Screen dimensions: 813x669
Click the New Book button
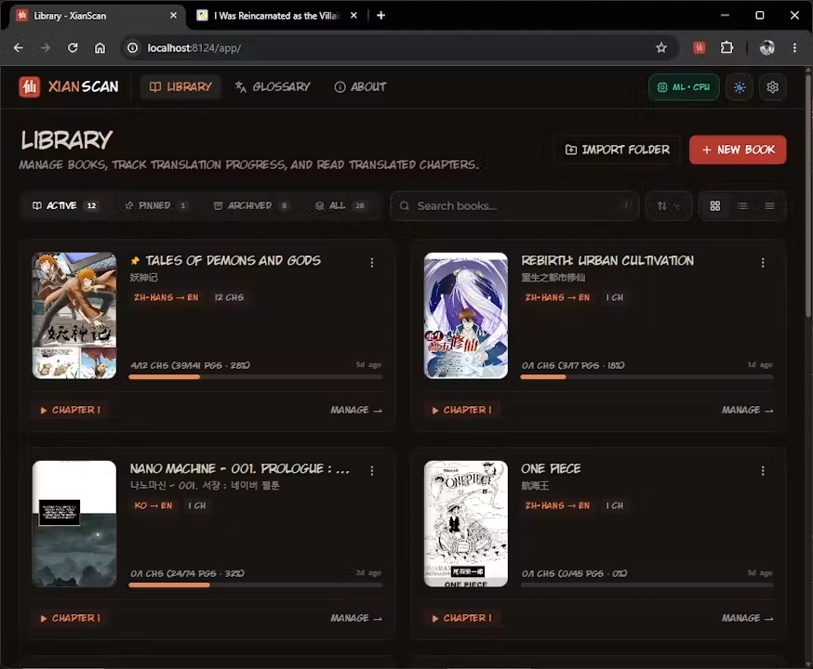[738, 150]
